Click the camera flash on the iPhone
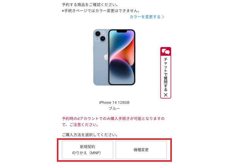Viewport: 232px width, 165px height. pyautogui.click(x=103, y=33)
